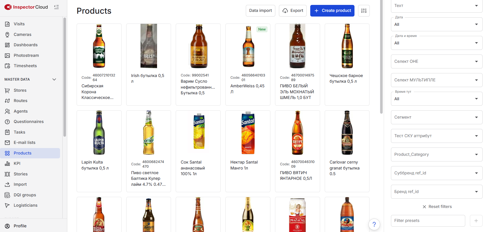Click the Photostream sidebar icon
The image size is (488, 232).
7,56
